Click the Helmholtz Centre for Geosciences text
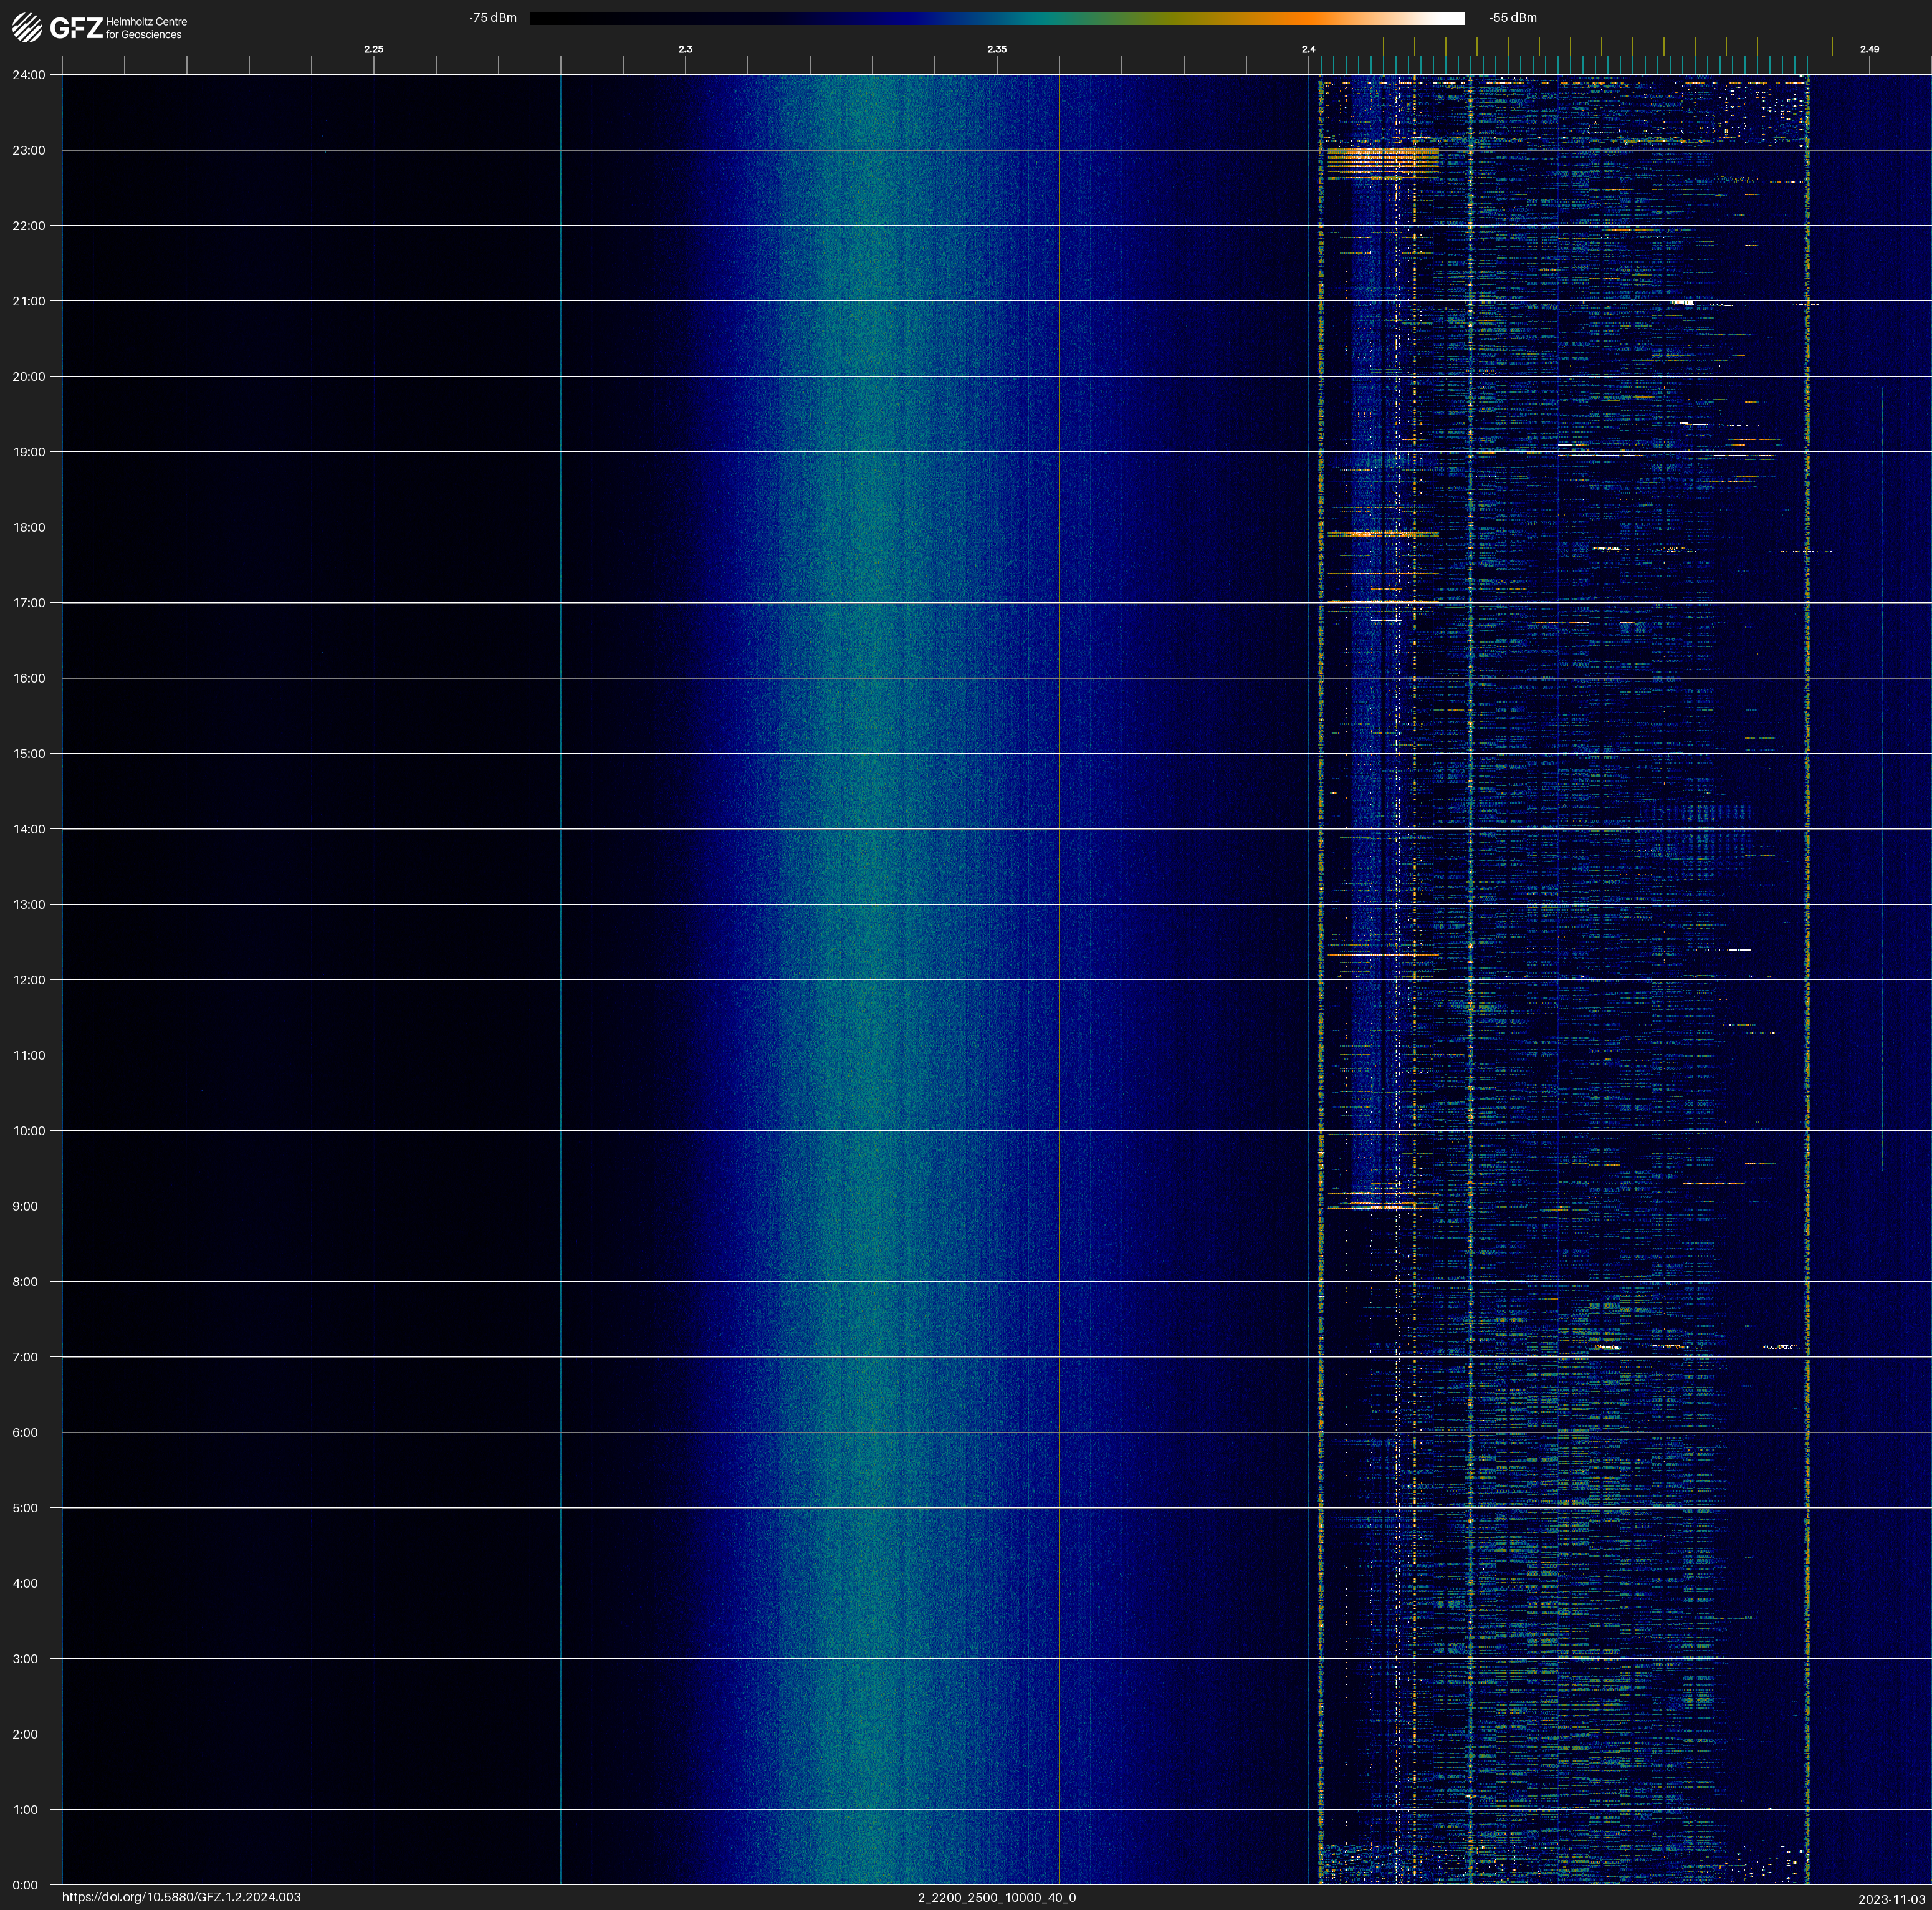The height and width of the screenshot is (1910, 1932). tap(146, 28)
